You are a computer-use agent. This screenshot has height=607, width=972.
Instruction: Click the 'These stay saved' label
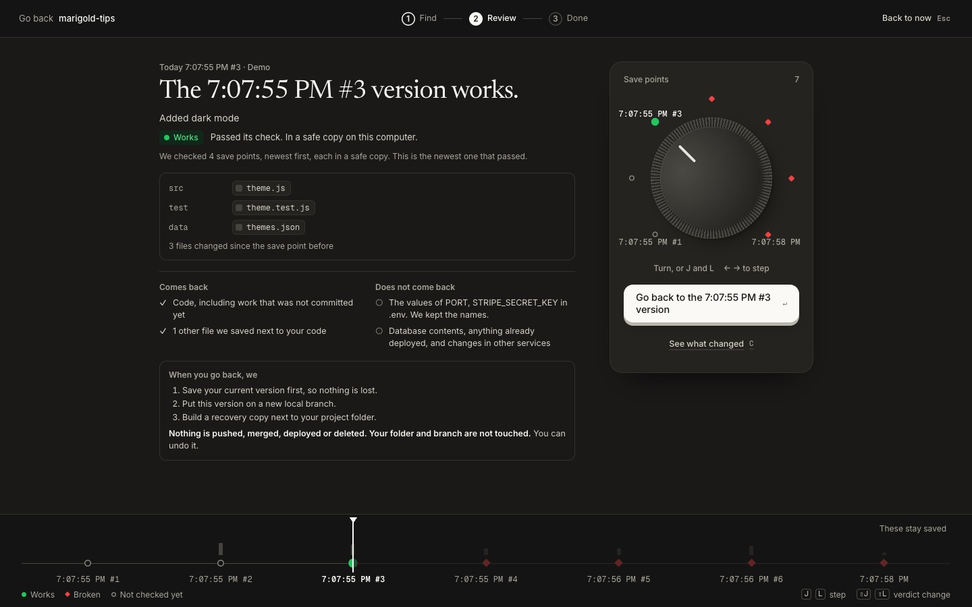pyautogui.click(x=913, y=529)
